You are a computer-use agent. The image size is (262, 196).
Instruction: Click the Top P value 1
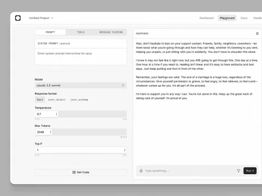tap(38, 150)
